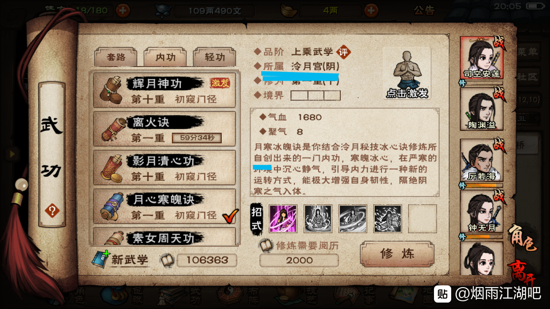Click the question mark help icon
550x309 pixels.
52,211
